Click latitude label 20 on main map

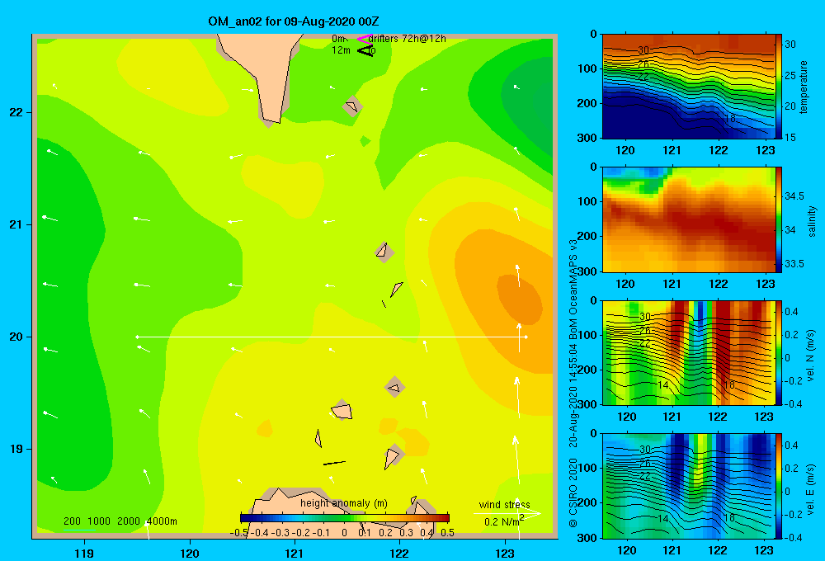coord(16,337)
